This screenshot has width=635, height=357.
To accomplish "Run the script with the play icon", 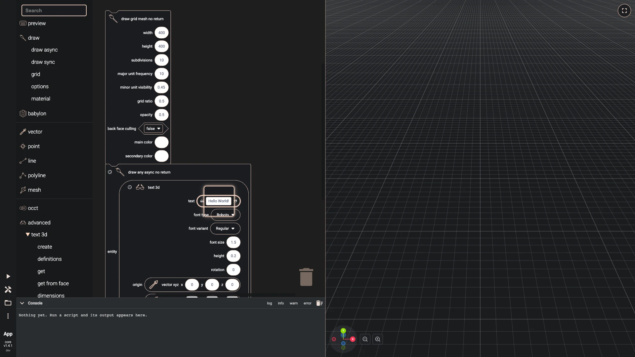I will (x=8, y=276).
